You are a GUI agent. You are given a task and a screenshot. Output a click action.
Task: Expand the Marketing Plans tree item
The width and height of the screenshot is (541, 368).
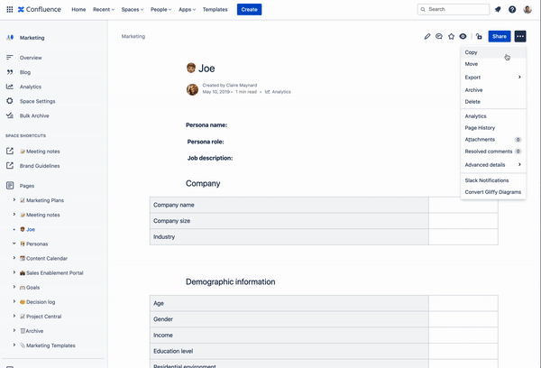tap(14, 200)
